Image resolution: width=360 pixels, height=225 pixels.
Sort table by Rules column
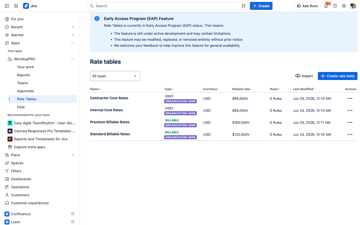275,89
